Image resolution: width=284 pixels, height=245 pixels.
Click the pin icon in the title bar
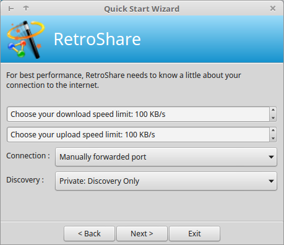point(11,9)
